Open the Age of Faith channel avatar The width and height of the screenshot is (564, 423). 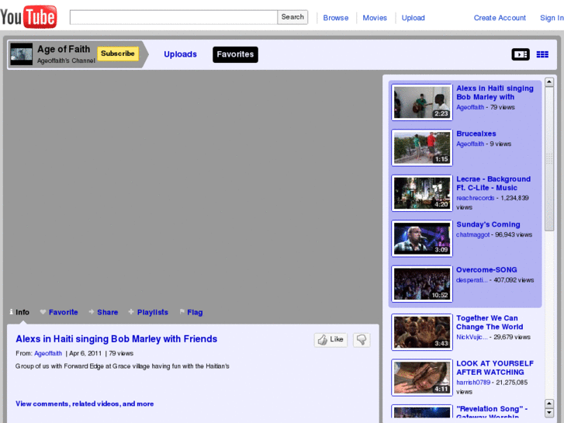tap(21, 54)
